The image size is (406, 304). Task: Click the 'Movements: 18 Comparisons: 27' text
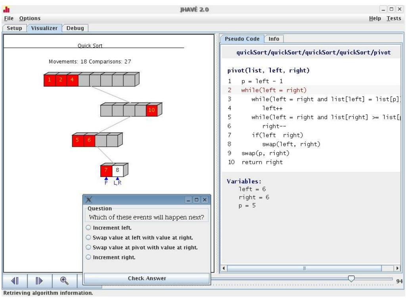[90, 61]
